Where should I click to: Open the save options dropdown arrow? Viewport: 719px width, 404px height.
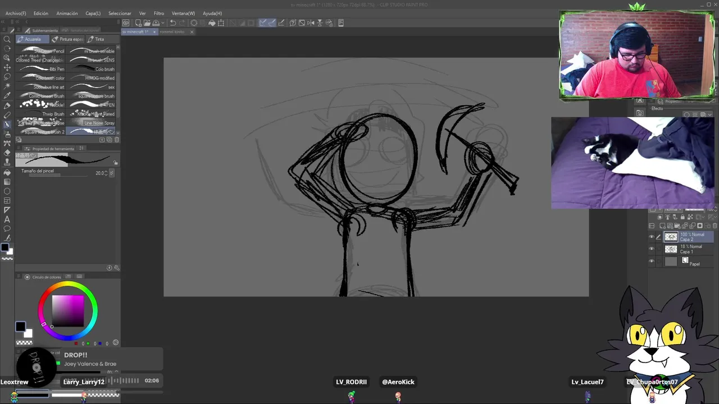163,23
